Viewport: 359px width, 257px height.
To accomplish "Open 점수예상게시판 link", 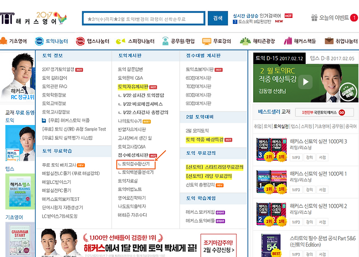I will click(x=133, y=155).
